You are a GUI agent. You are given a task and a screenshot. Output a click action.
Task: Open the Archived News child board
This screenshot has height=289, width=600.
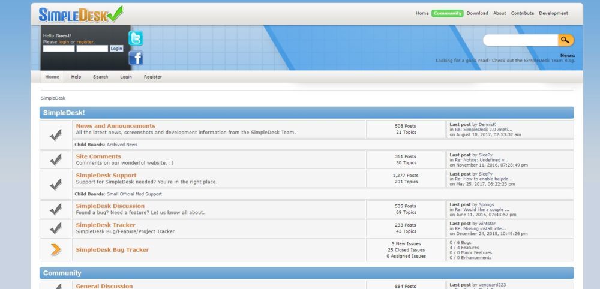(x=122, y=144)
